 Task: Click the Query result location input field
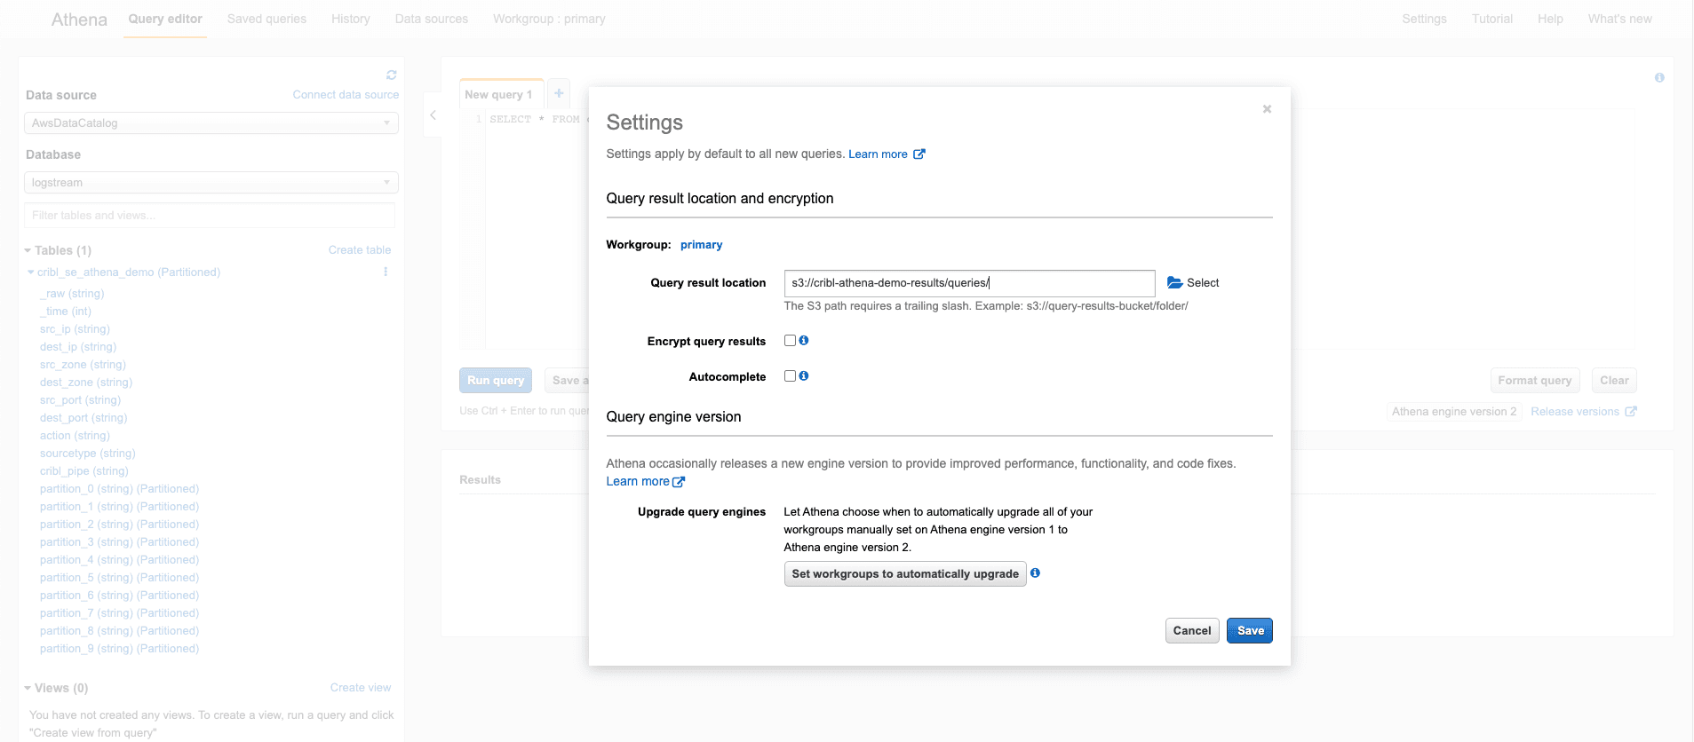pyautogui.click(x=968, y=283)
